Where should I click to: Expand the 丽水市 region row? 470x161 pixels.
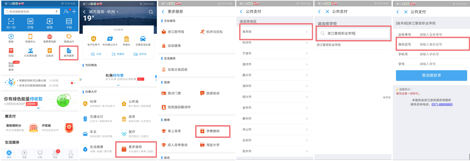(x=275, y=151)
